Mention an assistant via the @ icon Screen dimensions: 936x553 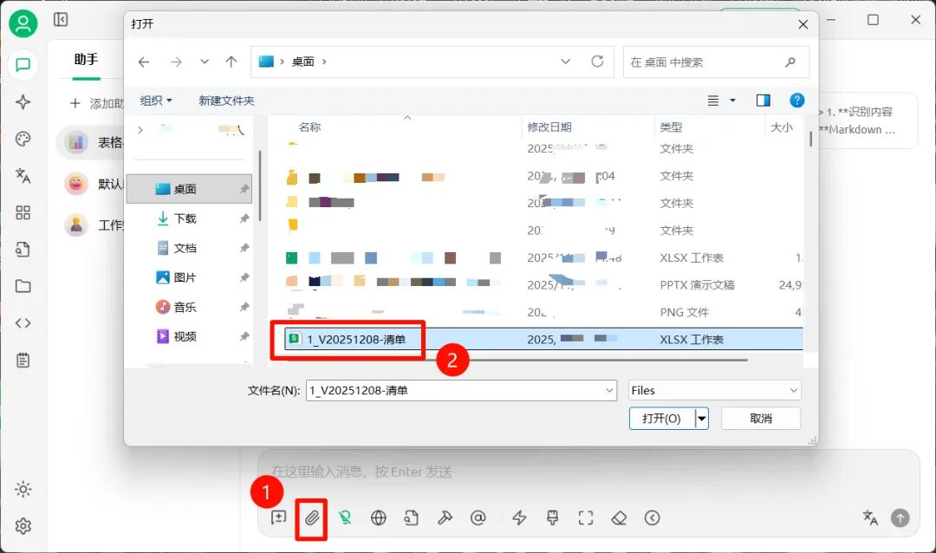(478, 517)
